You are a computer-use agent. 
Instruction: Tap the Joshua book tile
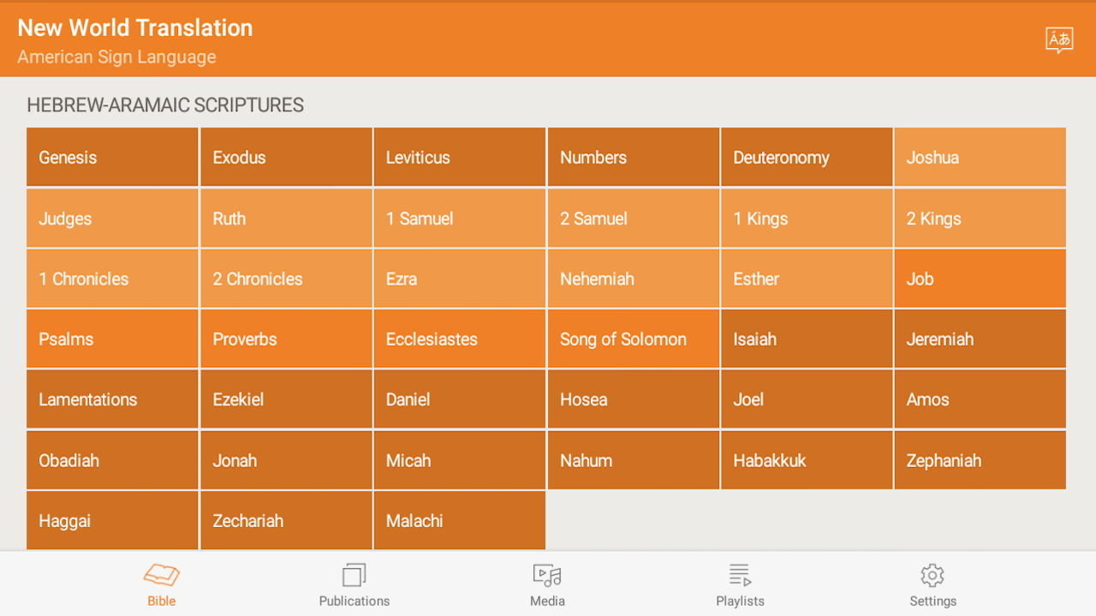point(980,157)
